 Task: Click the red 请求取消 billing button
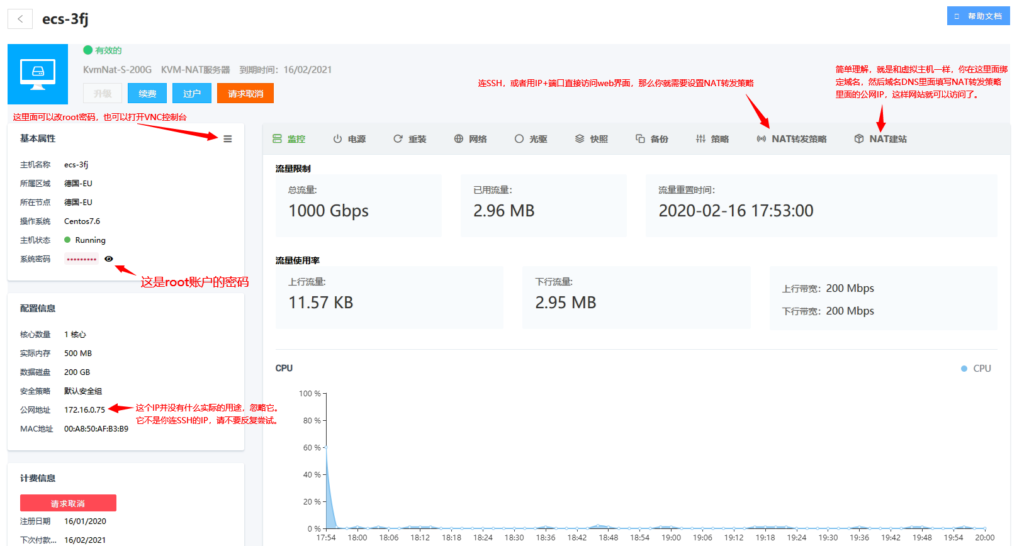click(x=68, y=503)
